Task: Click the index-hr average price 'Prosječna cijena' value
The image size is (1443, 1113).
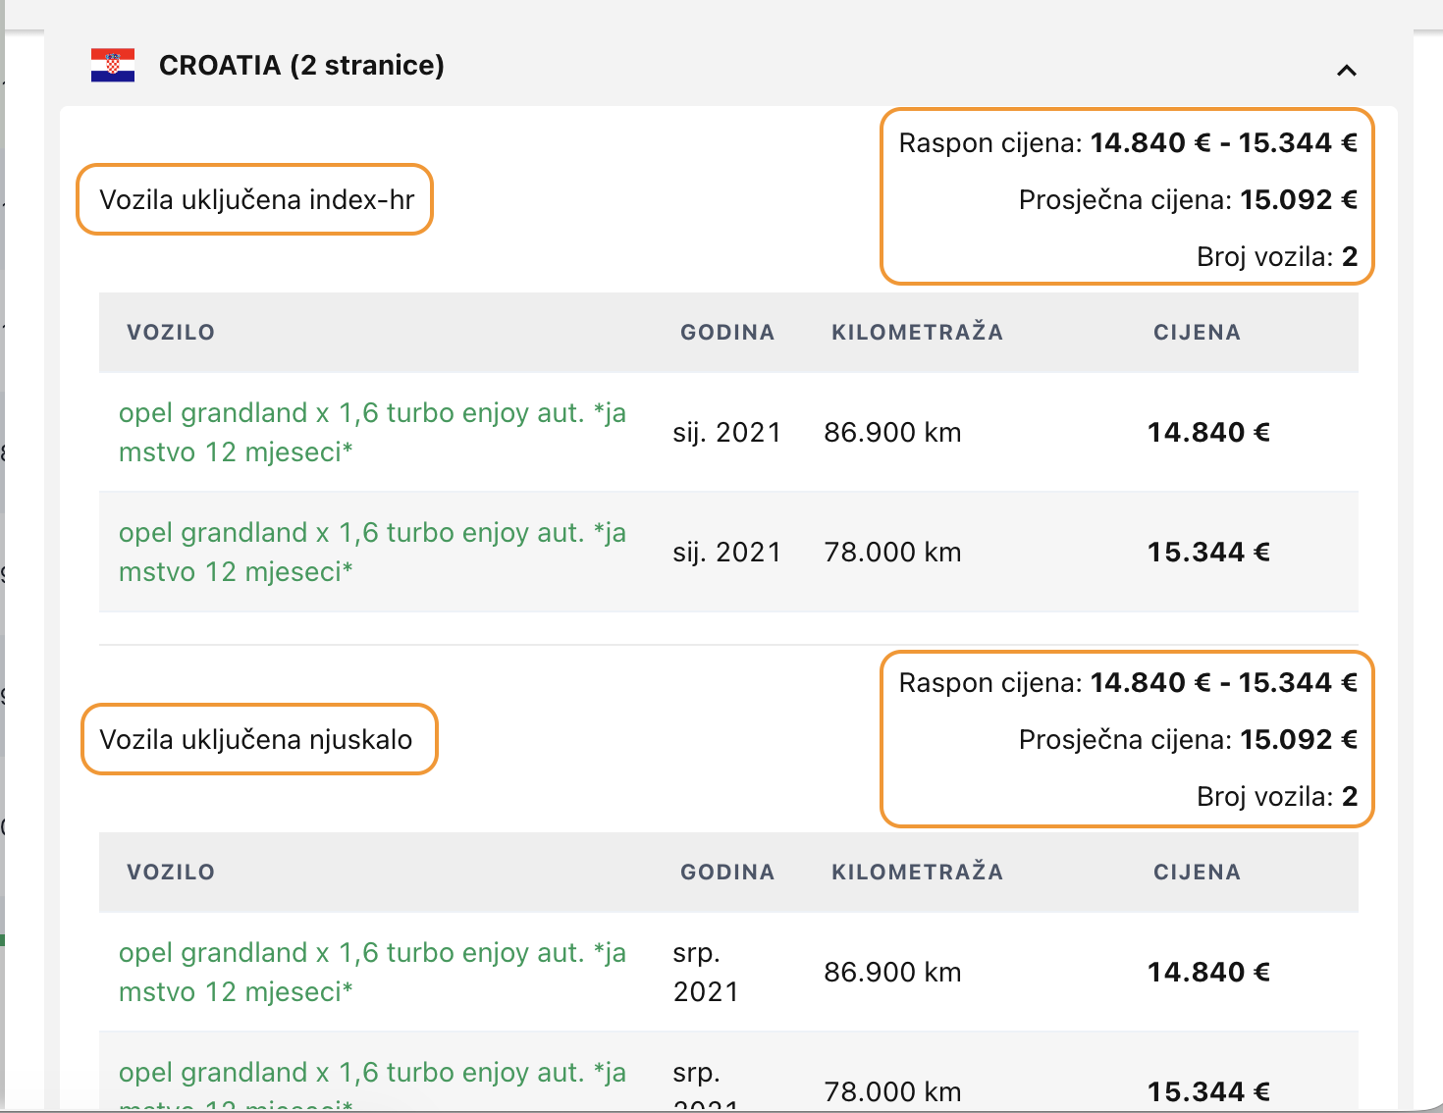Action: [1298, 199]
